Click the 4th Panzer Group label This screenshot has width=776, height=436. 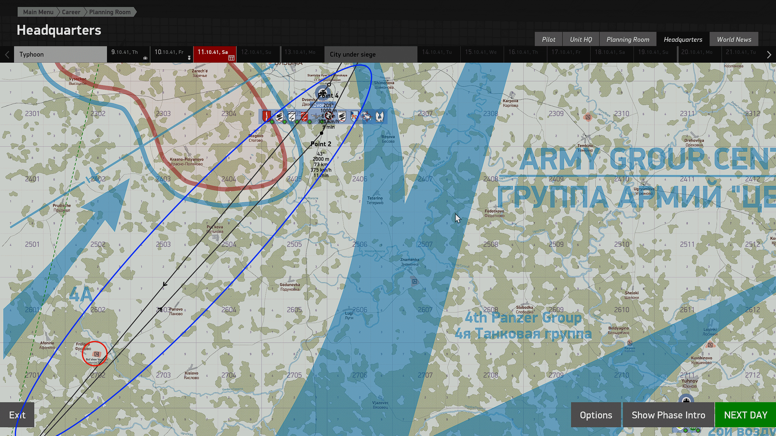click(523, 318)
